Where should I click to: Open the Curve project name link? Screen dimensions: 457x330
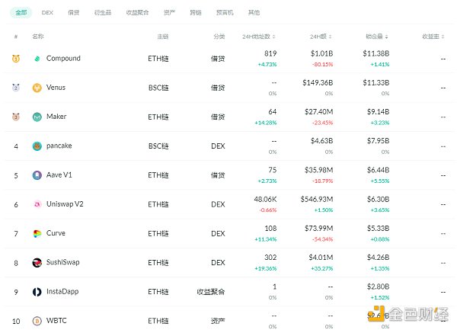tap(56, 233)
